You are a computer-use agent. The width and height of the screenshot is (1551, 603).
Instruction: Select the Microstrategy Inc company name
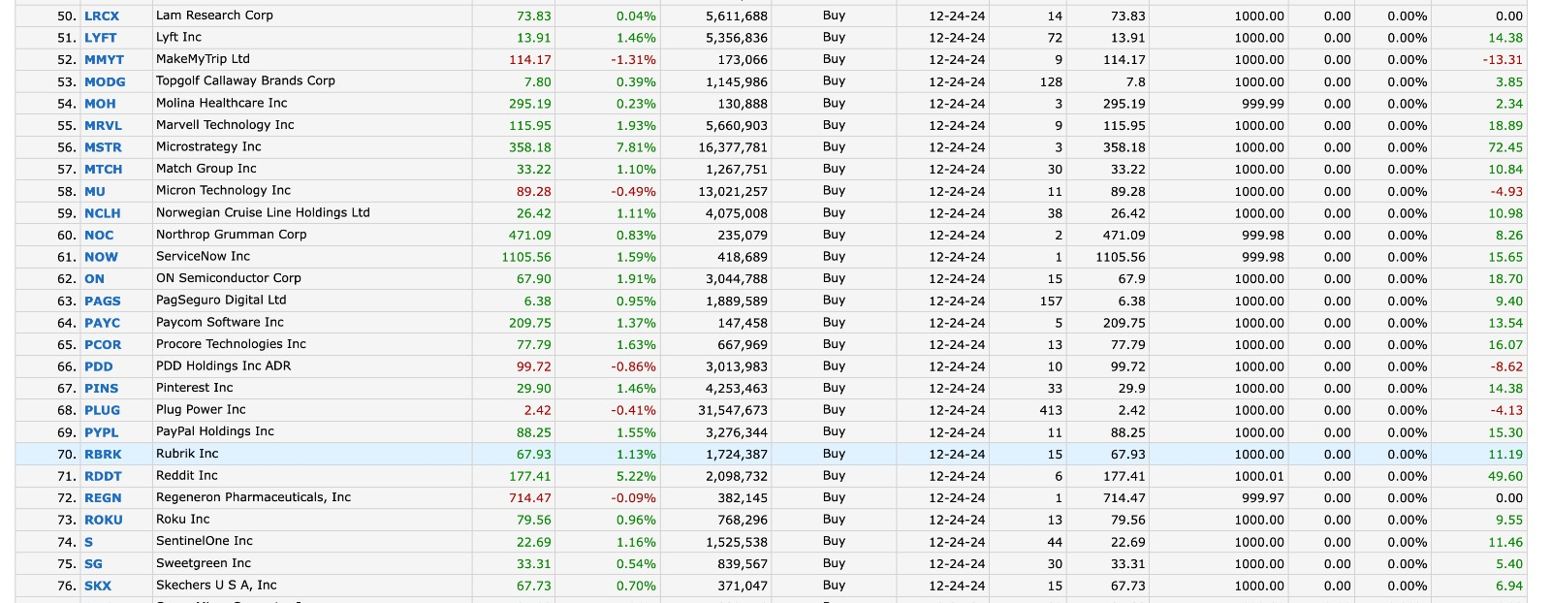pos(208,146)
